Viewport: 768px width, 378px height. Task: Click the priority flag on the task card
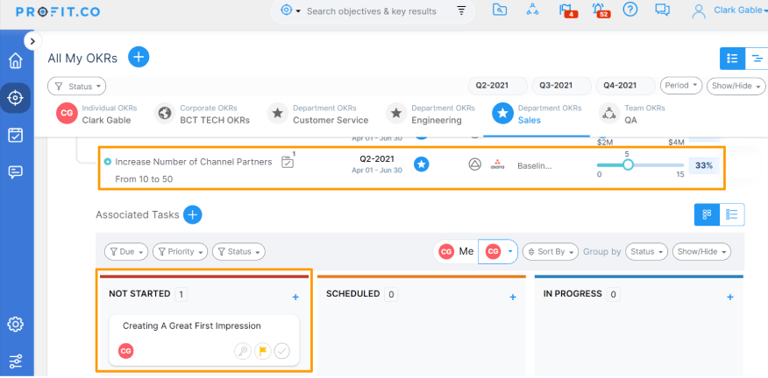click(x=262, y=351)
